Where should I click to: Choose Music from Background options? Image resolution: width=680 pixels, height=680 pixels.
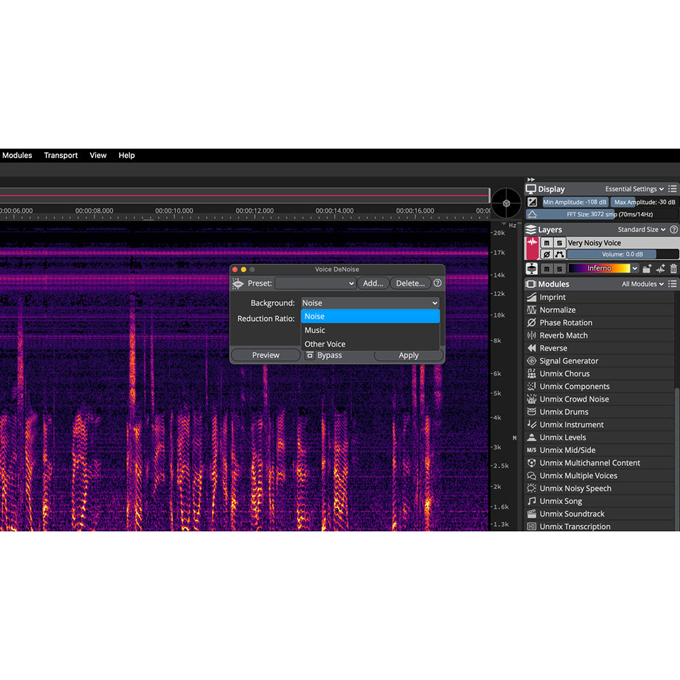coord(315,330)
